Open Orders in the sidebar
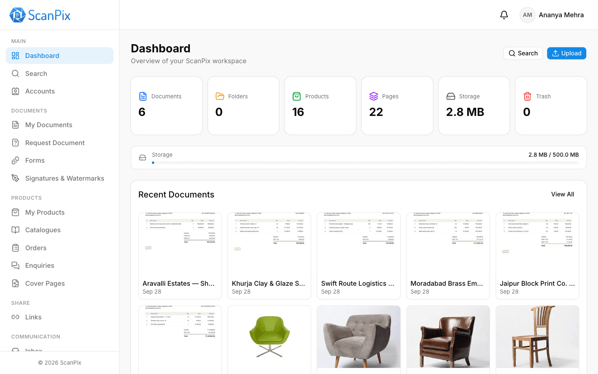This screenshot has width=598, height=374. click(x=60, y=248)
